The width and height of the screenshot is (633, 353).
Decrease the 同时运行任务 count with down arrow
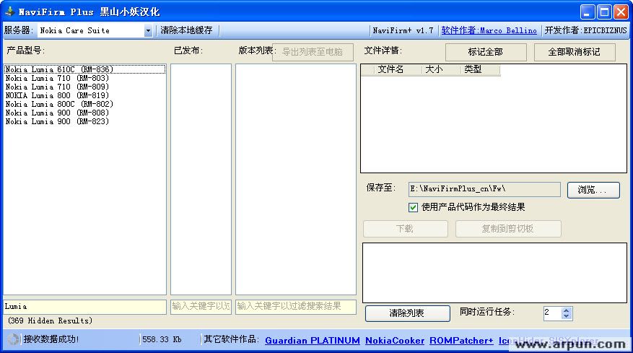coord(567,316)
